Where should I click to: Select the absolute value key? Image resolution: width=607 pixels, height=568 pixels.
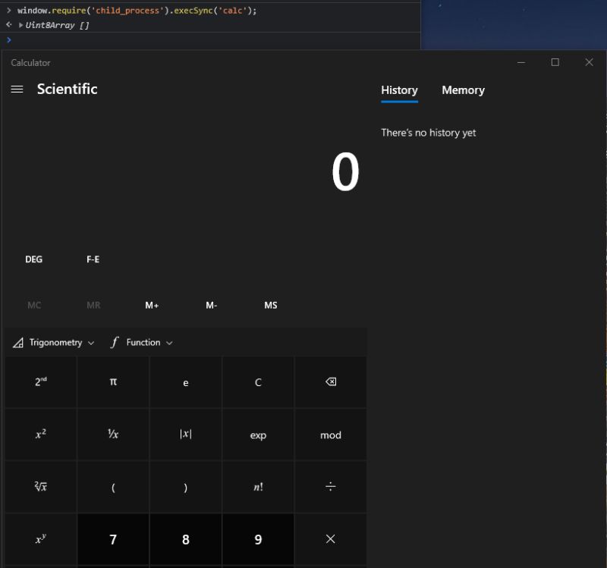point(185,435)
